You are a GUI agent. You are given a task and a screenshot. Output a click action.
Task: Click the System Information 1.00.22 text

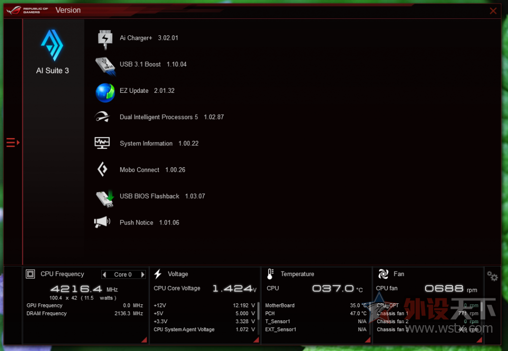[x=159, y=143]
